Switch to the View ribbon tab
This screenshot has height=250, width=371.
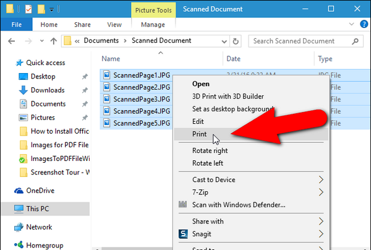(114, 25)
